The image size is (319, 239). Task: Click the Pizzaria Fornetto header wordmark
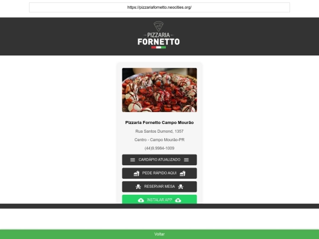[x=158, y=39]
